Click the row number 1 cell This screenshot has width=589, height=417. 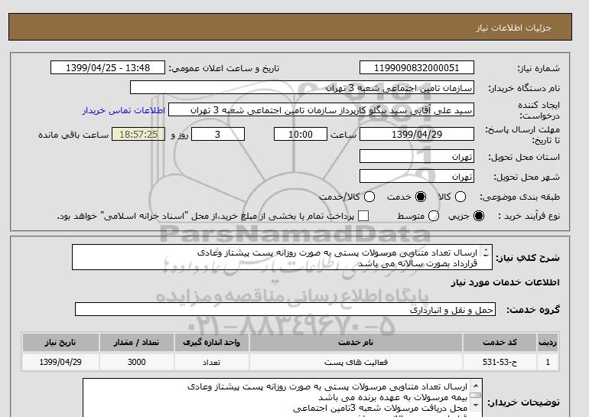pos(548,362)
